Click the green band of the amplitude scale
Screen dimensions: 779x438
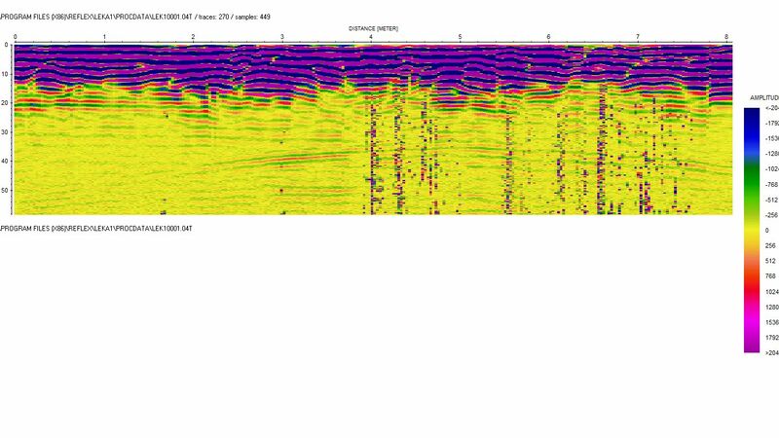753,175
